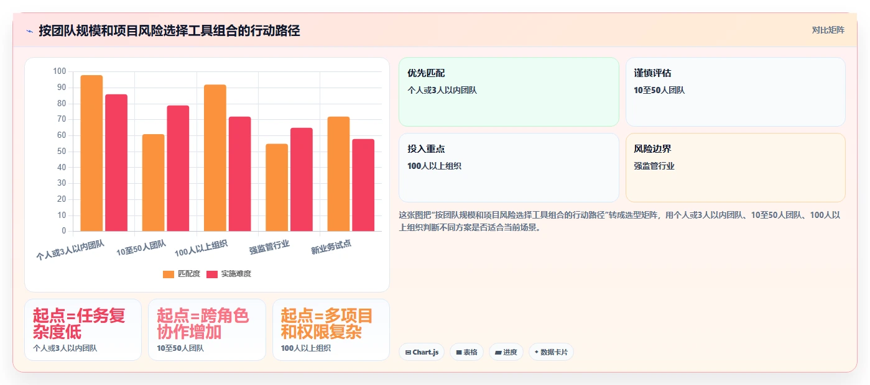This screenshot has height=385, width=870.
Task: Open the 风险边界 card
Action: coord(736,168)
